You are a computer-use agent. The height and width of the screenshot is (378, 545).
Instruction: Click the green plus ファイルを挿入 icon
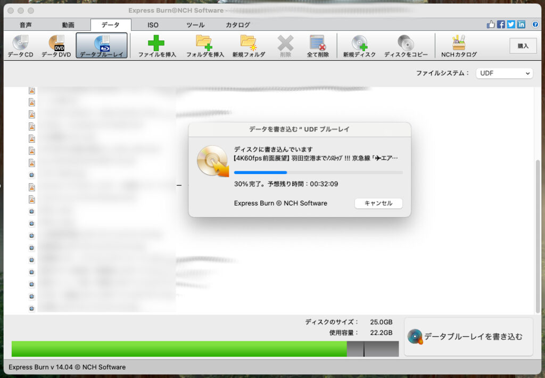click(x=157, y=46)
